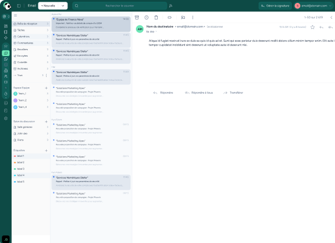The image size is (335, 243).
Task: Click the Gérer la signature button
Action: pyautogui.click(x=275, y=6)
